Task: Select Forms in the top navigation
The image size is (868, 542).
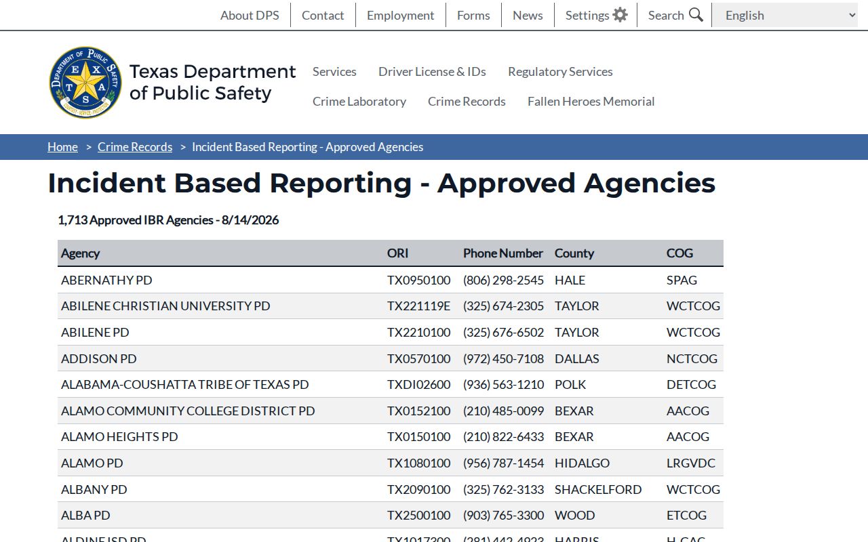Action: pos(473,15)
